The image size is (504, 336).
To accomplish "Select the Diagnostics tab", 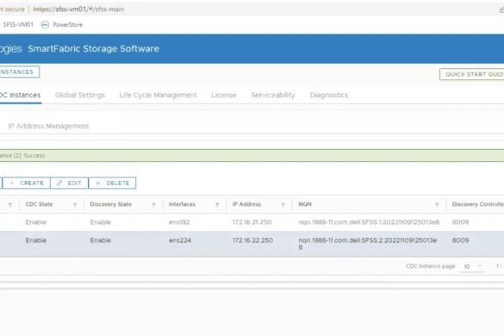I will click(328, 95).
